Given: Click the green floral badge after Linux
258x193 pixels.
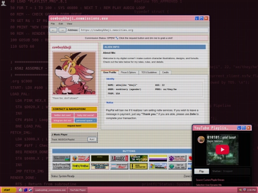Looking at the screenshot, I should [139, 158].
